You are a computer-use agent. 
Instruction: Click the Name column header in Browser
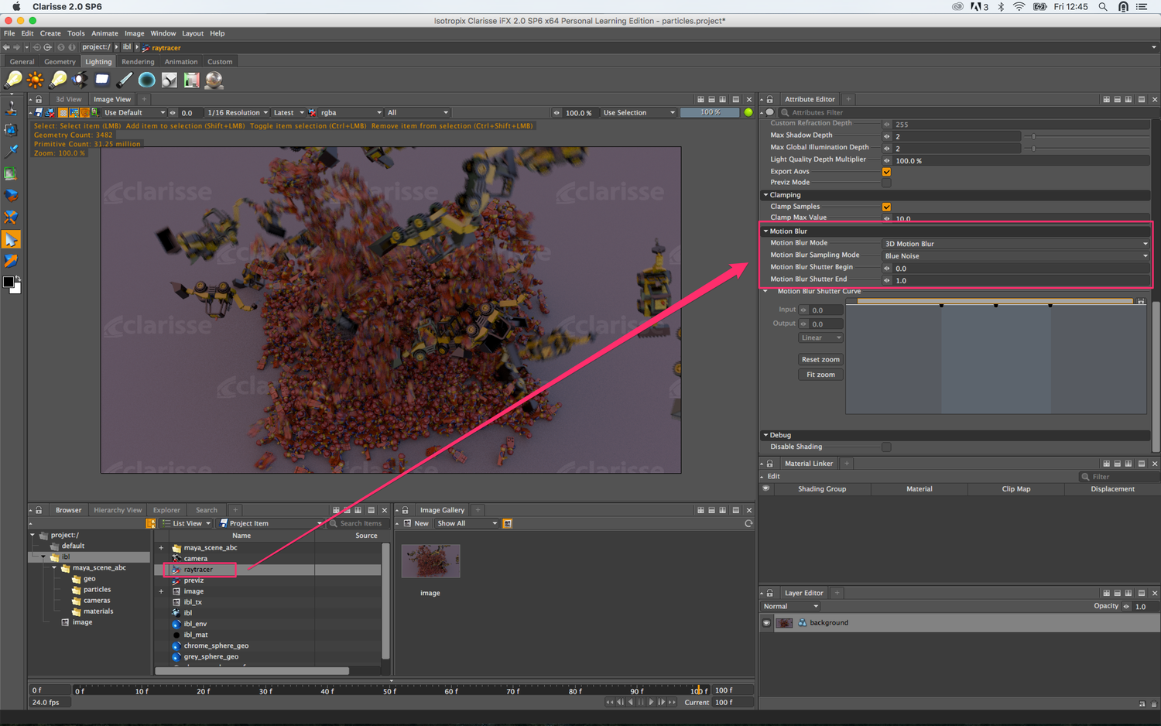click(241, 536)
